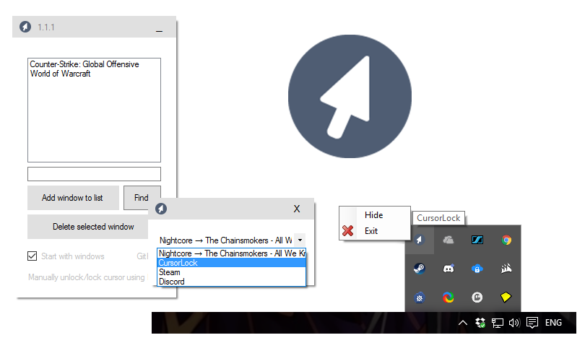Click the CursorLock logo in main title bar

coord(25,27)
